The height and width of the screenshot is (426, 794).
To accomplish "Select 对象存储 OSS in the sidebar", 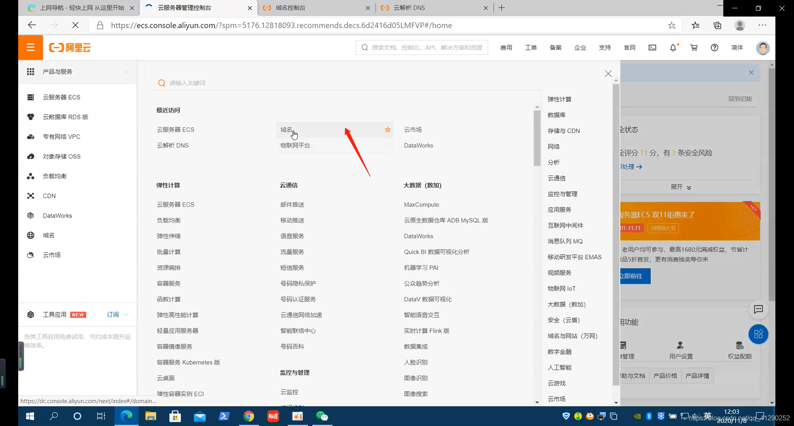I will pos(61,156).
